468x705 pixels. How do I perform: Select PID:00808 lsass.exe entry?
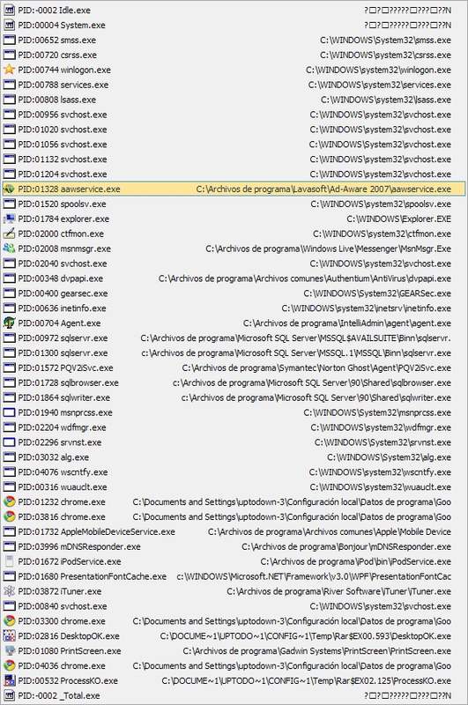[x=234, y=100]
